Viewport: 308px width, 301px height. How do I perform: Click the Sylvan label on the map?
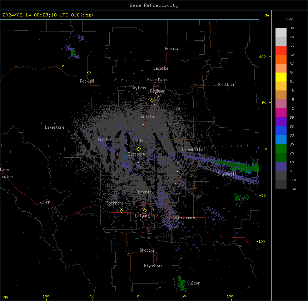(139, 88)
